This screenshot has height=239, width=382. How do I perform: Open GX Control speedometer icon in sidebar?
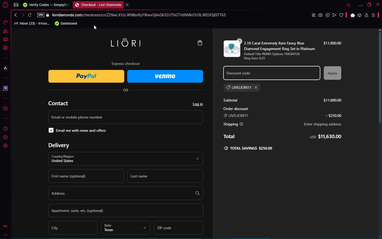[x=5, y=22]
